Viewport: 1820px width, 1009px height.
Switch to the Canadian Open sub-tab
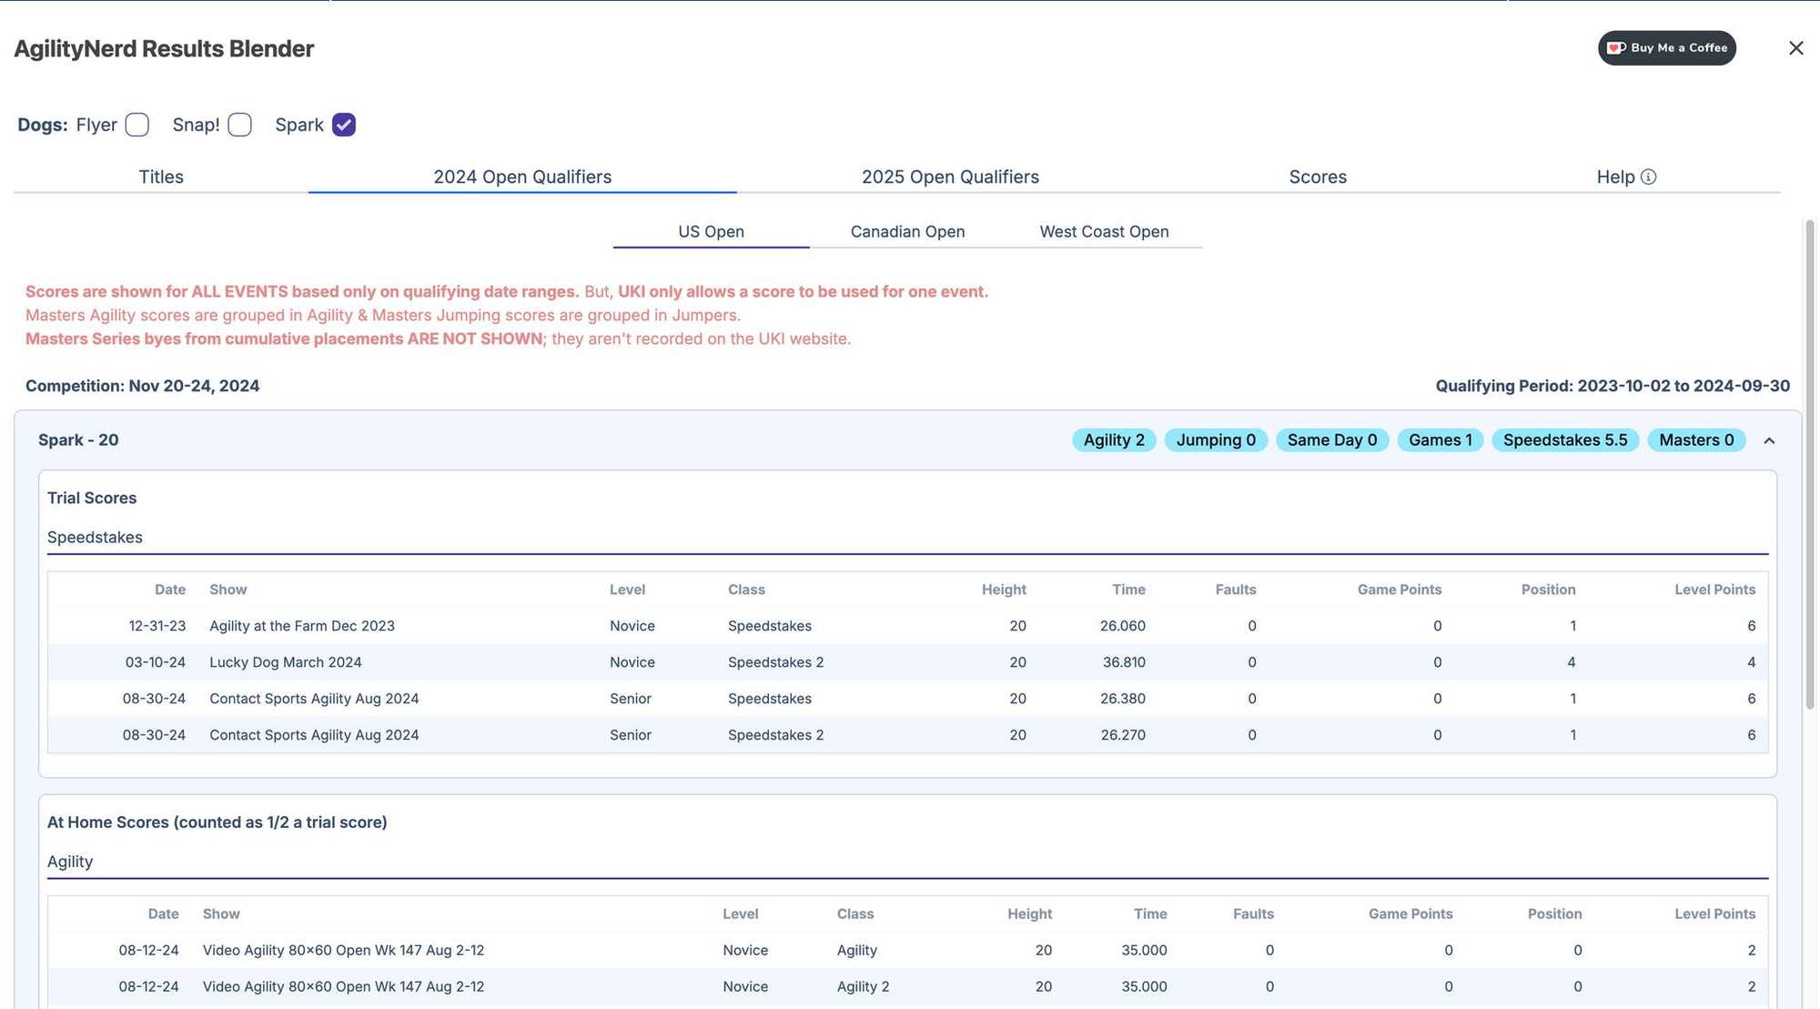pos(907,232)
